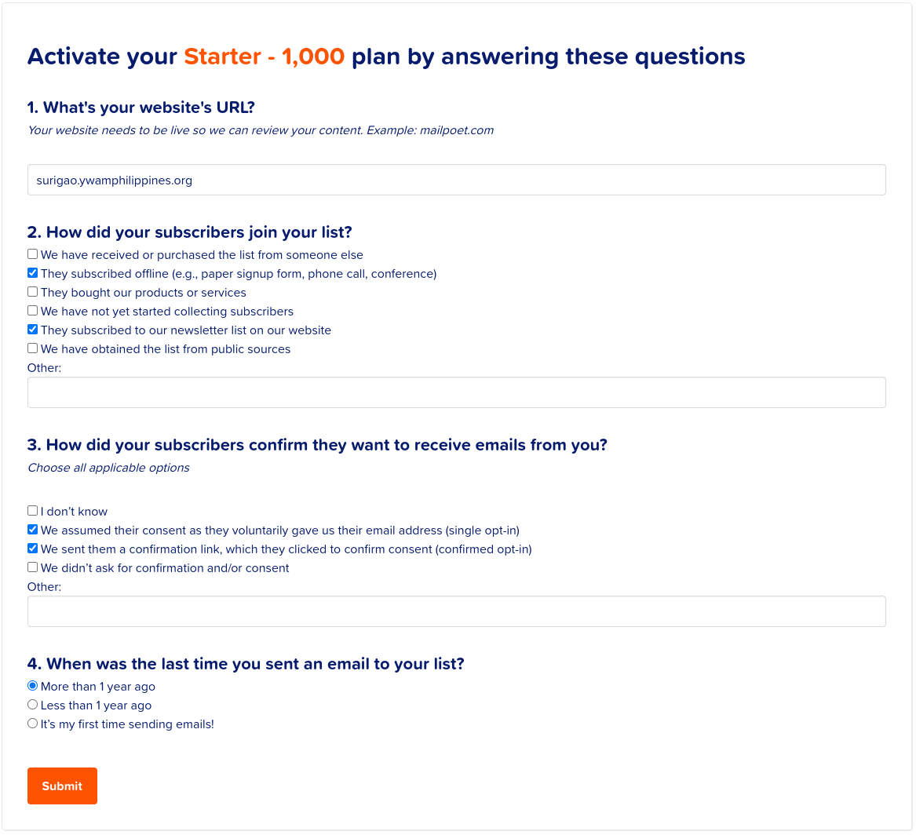Click the 'confirmation link' option label text

click(286, 549)
